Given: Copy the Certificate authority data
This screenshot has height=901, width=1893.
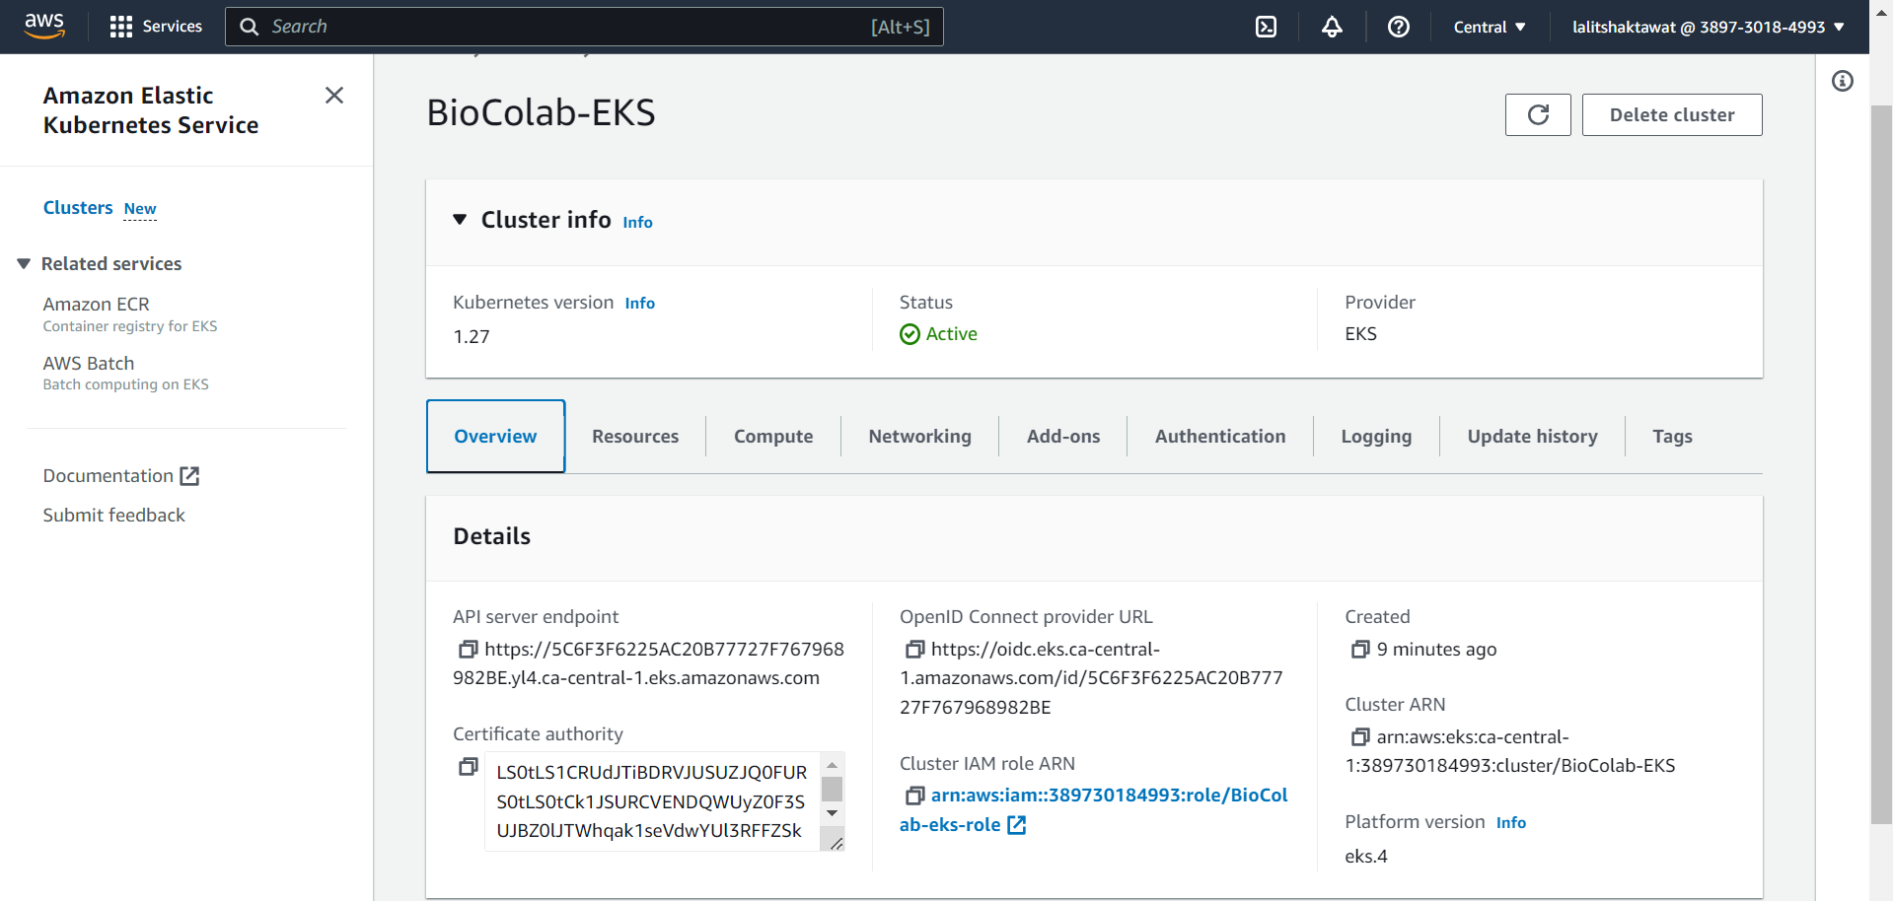Looking at the screenshot, I should (x=468, y=766).
